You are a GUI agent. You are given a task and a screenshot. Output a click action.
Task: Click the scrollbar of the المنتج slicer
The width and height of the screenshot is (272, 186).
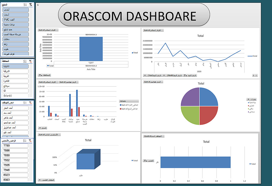(x=31, y=31)
